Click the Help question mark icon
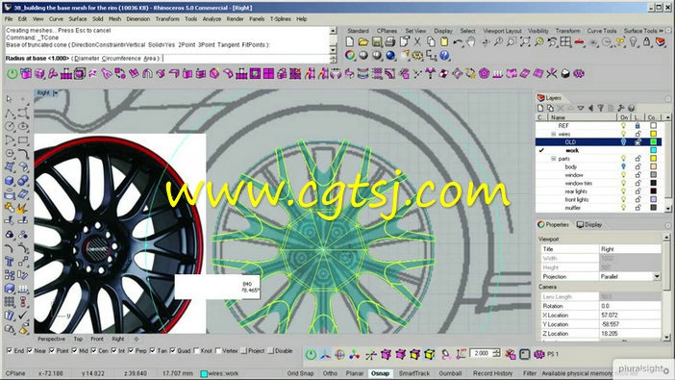 [444, 55]
